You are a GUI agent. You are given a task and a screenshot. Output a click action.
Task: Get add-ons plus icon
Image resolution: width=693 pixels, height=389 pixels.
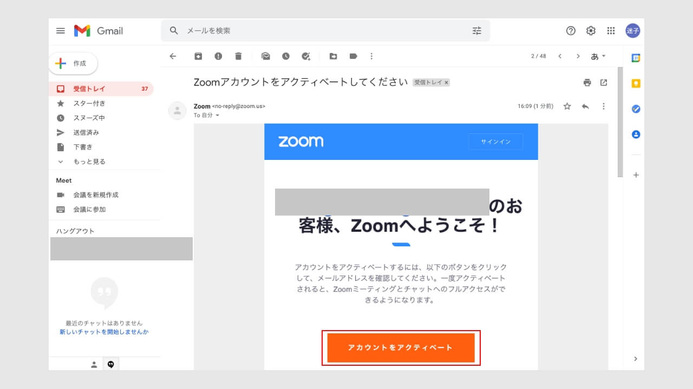[x=636, y=175]
